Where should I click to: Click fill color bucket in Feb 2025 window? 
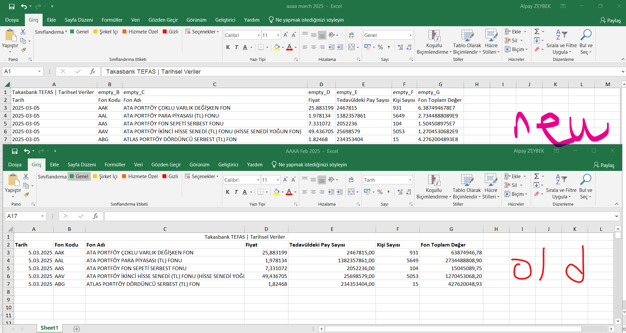277,192
